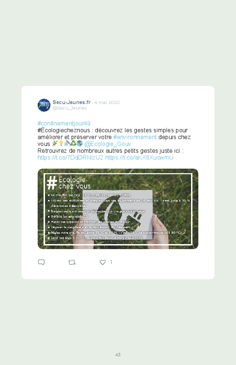Image resolution: width=236 pixels, height=365 pixels.
Task: Click the plant sprig emoji after 'vous'
Action: click(55, 143)
